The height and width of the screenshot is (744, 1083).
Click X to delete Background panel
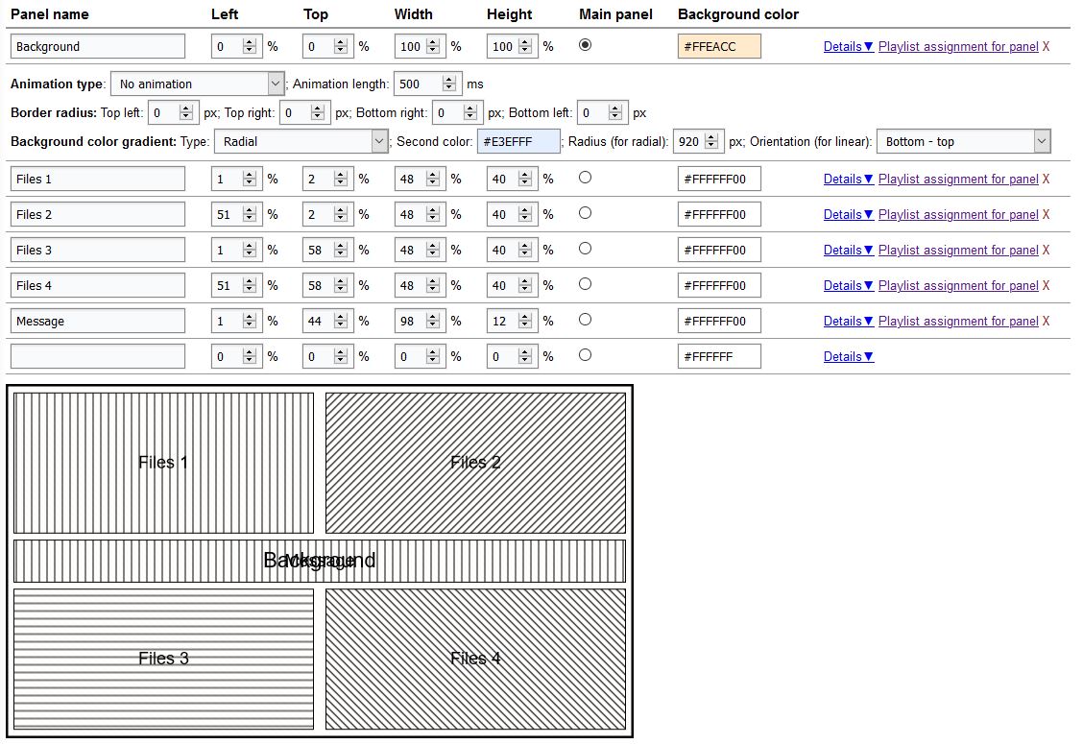pos(1046,46)
